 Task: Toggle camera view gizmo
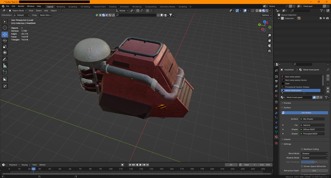click(x=269, y=46)
